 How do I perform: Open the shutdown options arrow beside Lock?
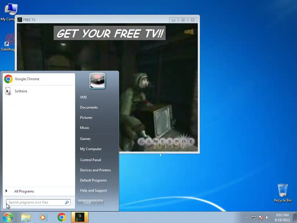(x=100, y=202)
